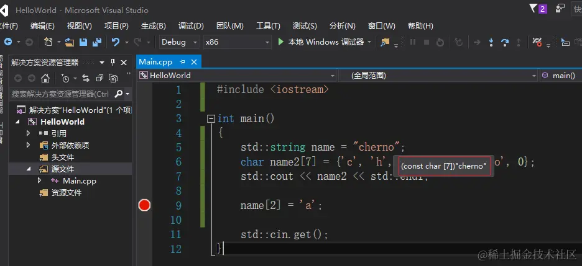Click the Show All Files icon
582x266 pixels.
(x=113, y=78)
